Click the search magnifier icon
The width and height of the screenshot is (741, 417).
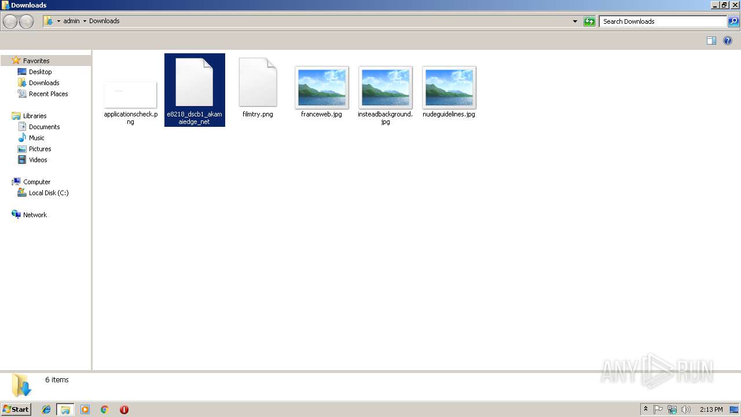pyautogui.click(x=733, y=21)
